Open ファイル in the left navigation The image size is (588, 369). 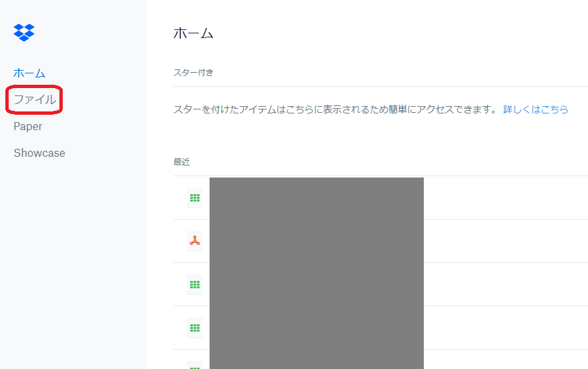tap(35, 99)
